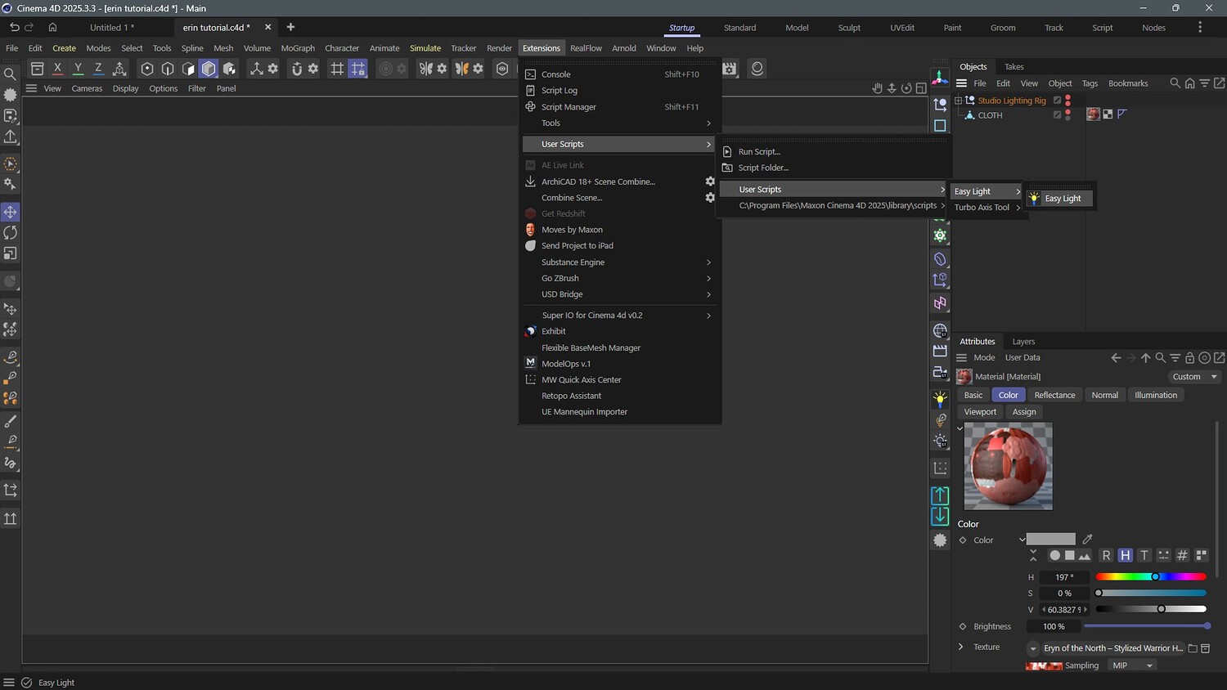This screenshot has height=690, width=1227.
Task: Select the Rotate tool in left toolbar
Action: click(11, 233)
